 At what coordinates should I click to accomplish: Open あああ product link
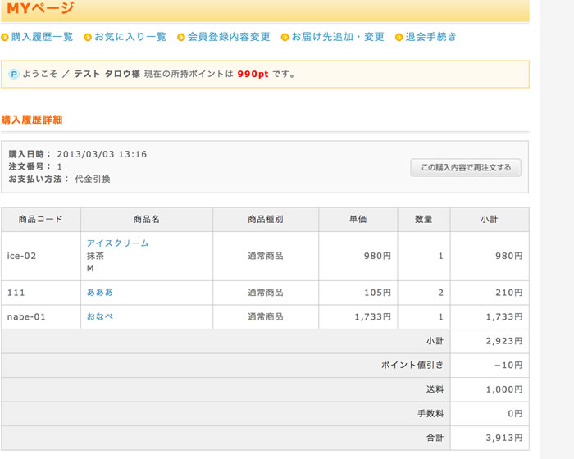click(100, 293)
